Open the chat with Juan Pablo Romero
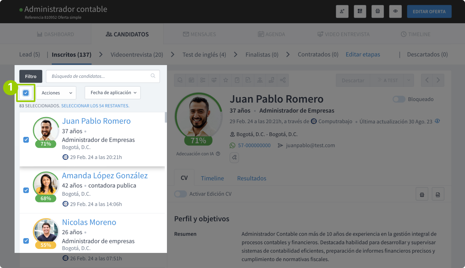 [180, 80]
